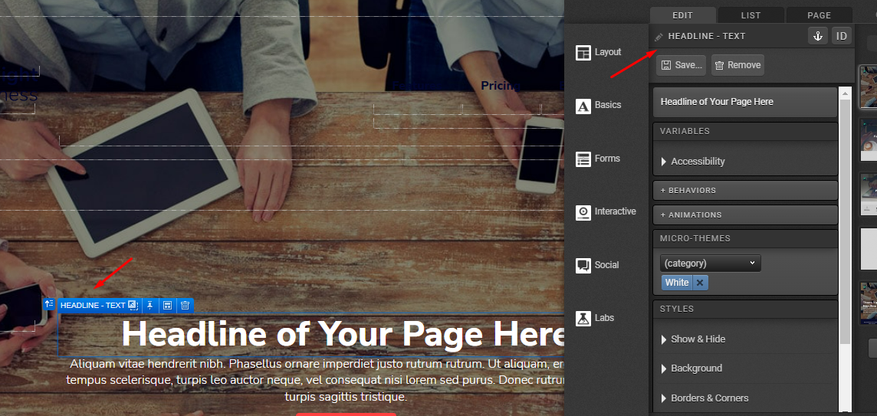Screen dimensions: 877x416
Task: Open the Interactive stack category
Action: click(x=606, y=212)
